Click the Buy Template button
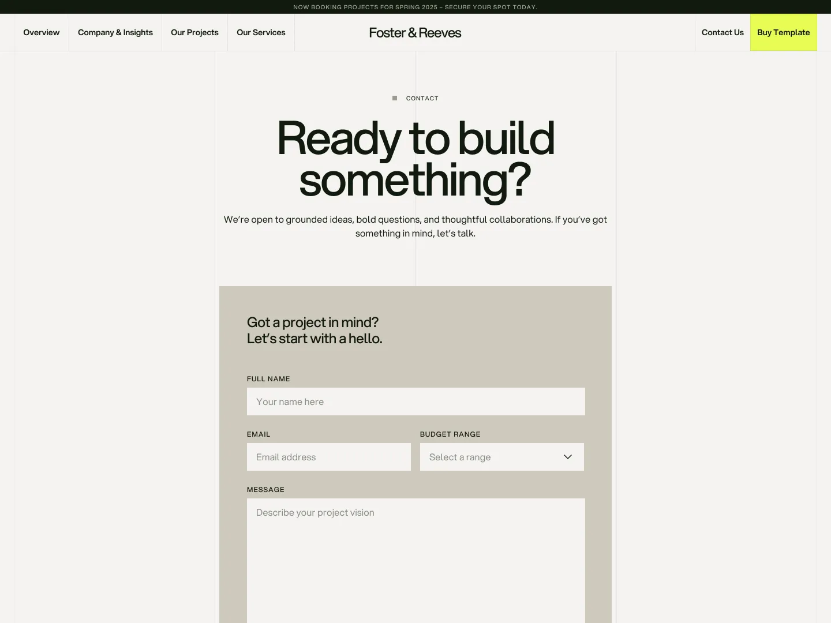The width and height of the screenshot is (831, 623). pos(784,32)
